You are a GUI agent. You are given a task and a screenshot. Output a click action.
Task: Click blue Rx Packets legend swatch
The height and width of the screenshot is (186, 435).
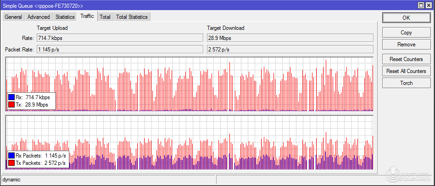click(x=11, y=156)
